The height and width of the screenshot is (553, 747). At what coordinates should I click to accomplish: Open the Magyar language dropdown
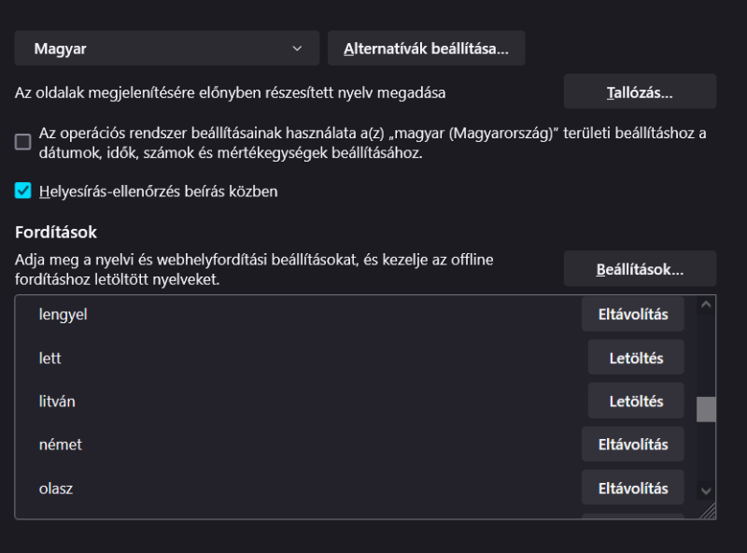[166, 49]
